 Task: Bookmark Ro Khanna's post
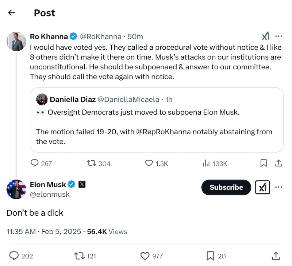point(264,163)
